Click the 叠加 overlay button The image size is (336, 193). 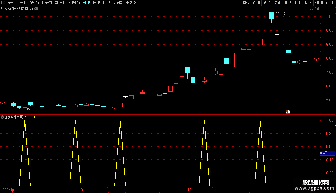coord(256,3)
